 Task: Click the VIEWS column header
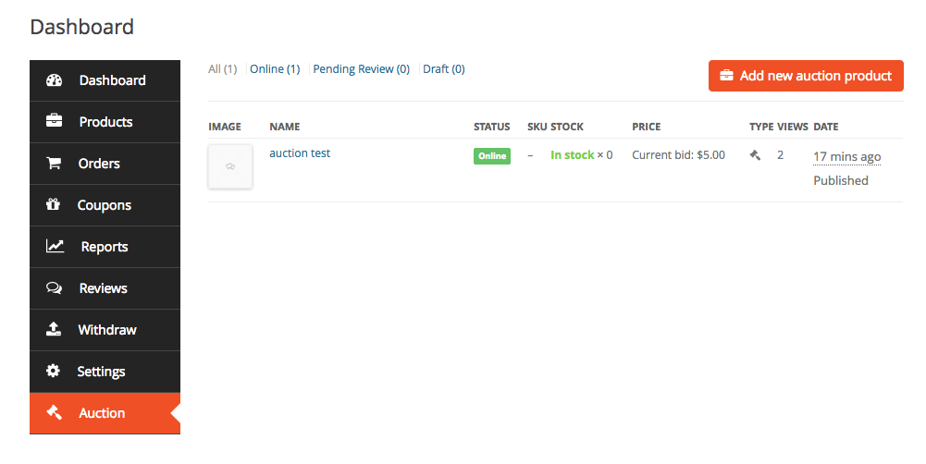coord(793,127)
